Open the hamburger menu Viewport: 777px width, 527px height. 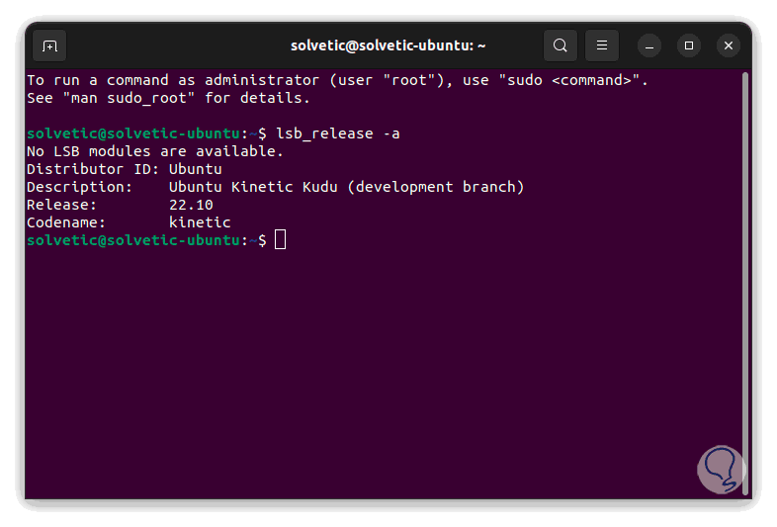click(x=601, y=45)
